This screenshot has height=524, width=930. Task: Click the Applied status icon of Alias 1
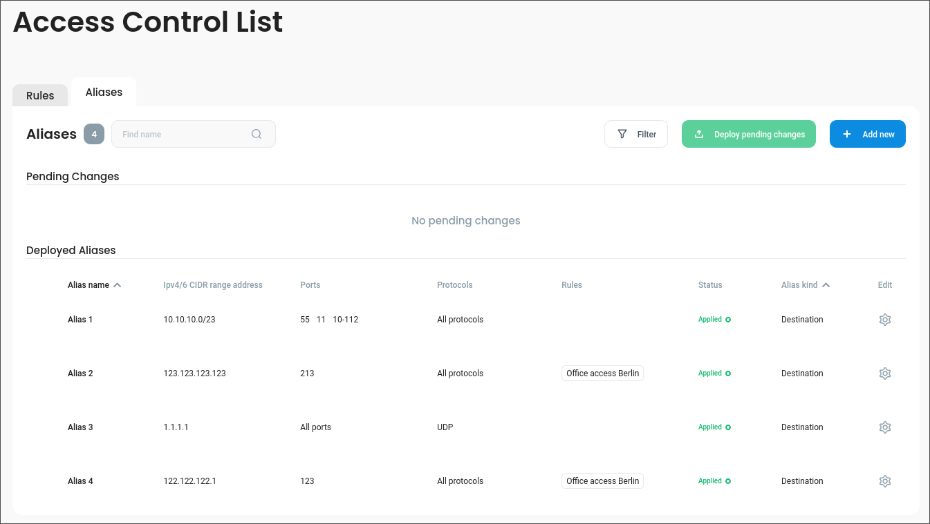click(x=728, y=320)
